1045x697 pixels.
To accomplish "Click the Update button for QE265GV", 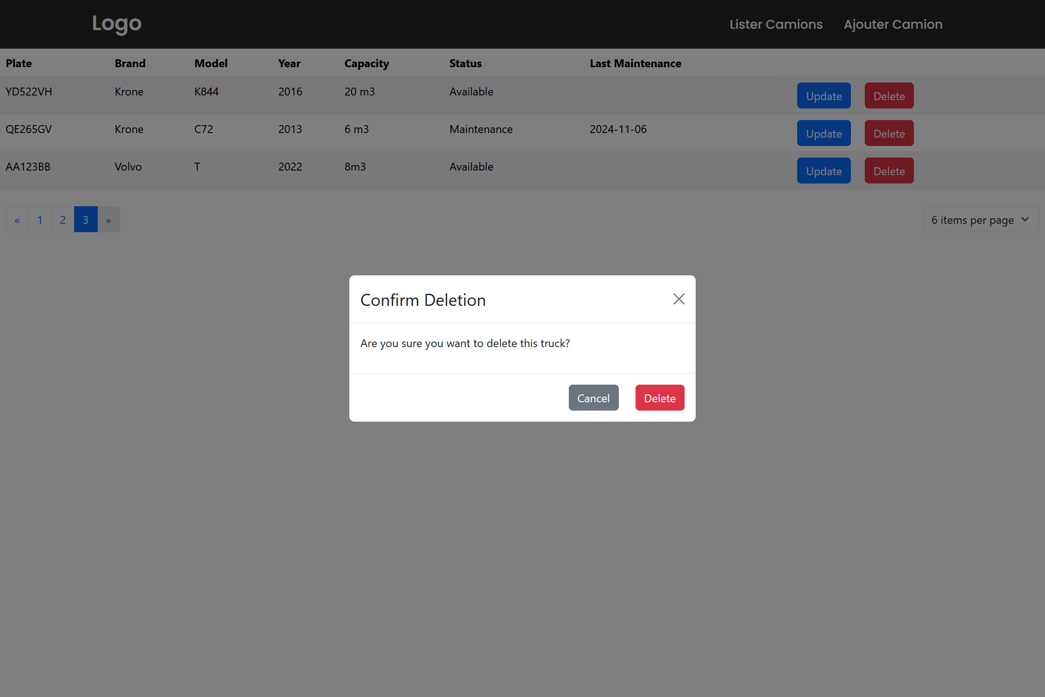I will tap(824, 133).
